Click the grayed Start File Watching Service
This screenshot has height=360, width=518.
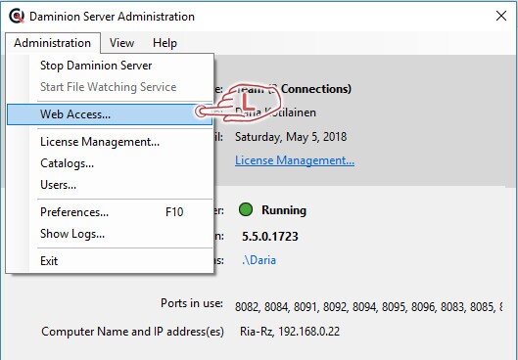pos(109,87)
